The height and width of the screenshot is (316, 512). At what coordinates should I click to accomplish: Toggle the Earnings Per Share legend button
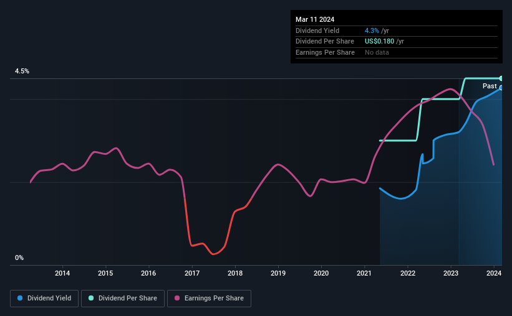[x=209, y=298]
